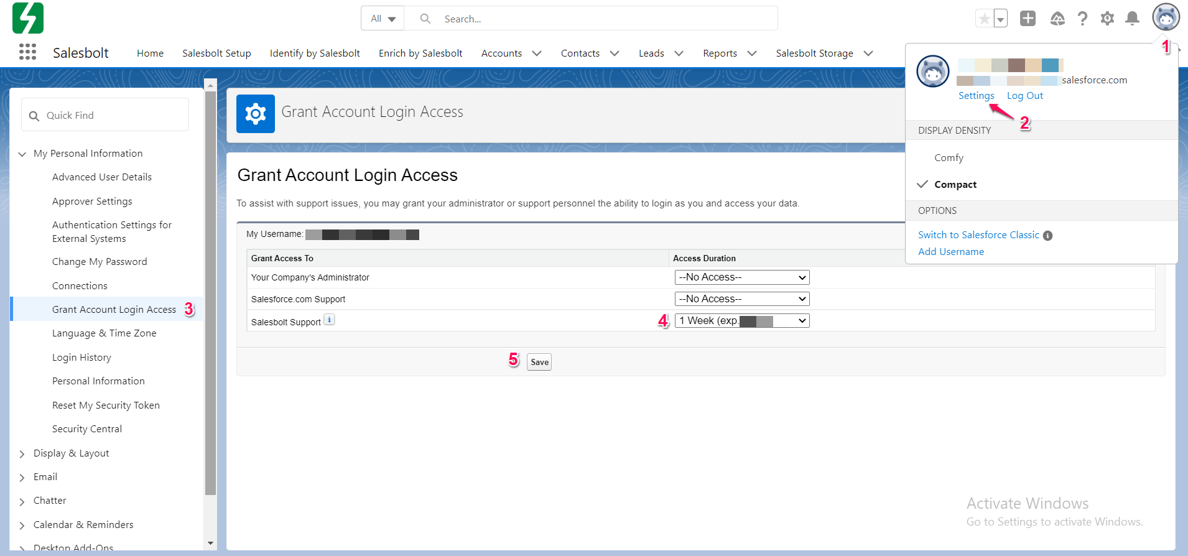1188x556 pixels.
Task: Open the Leads tab
Action: click(x=651, y=53)
